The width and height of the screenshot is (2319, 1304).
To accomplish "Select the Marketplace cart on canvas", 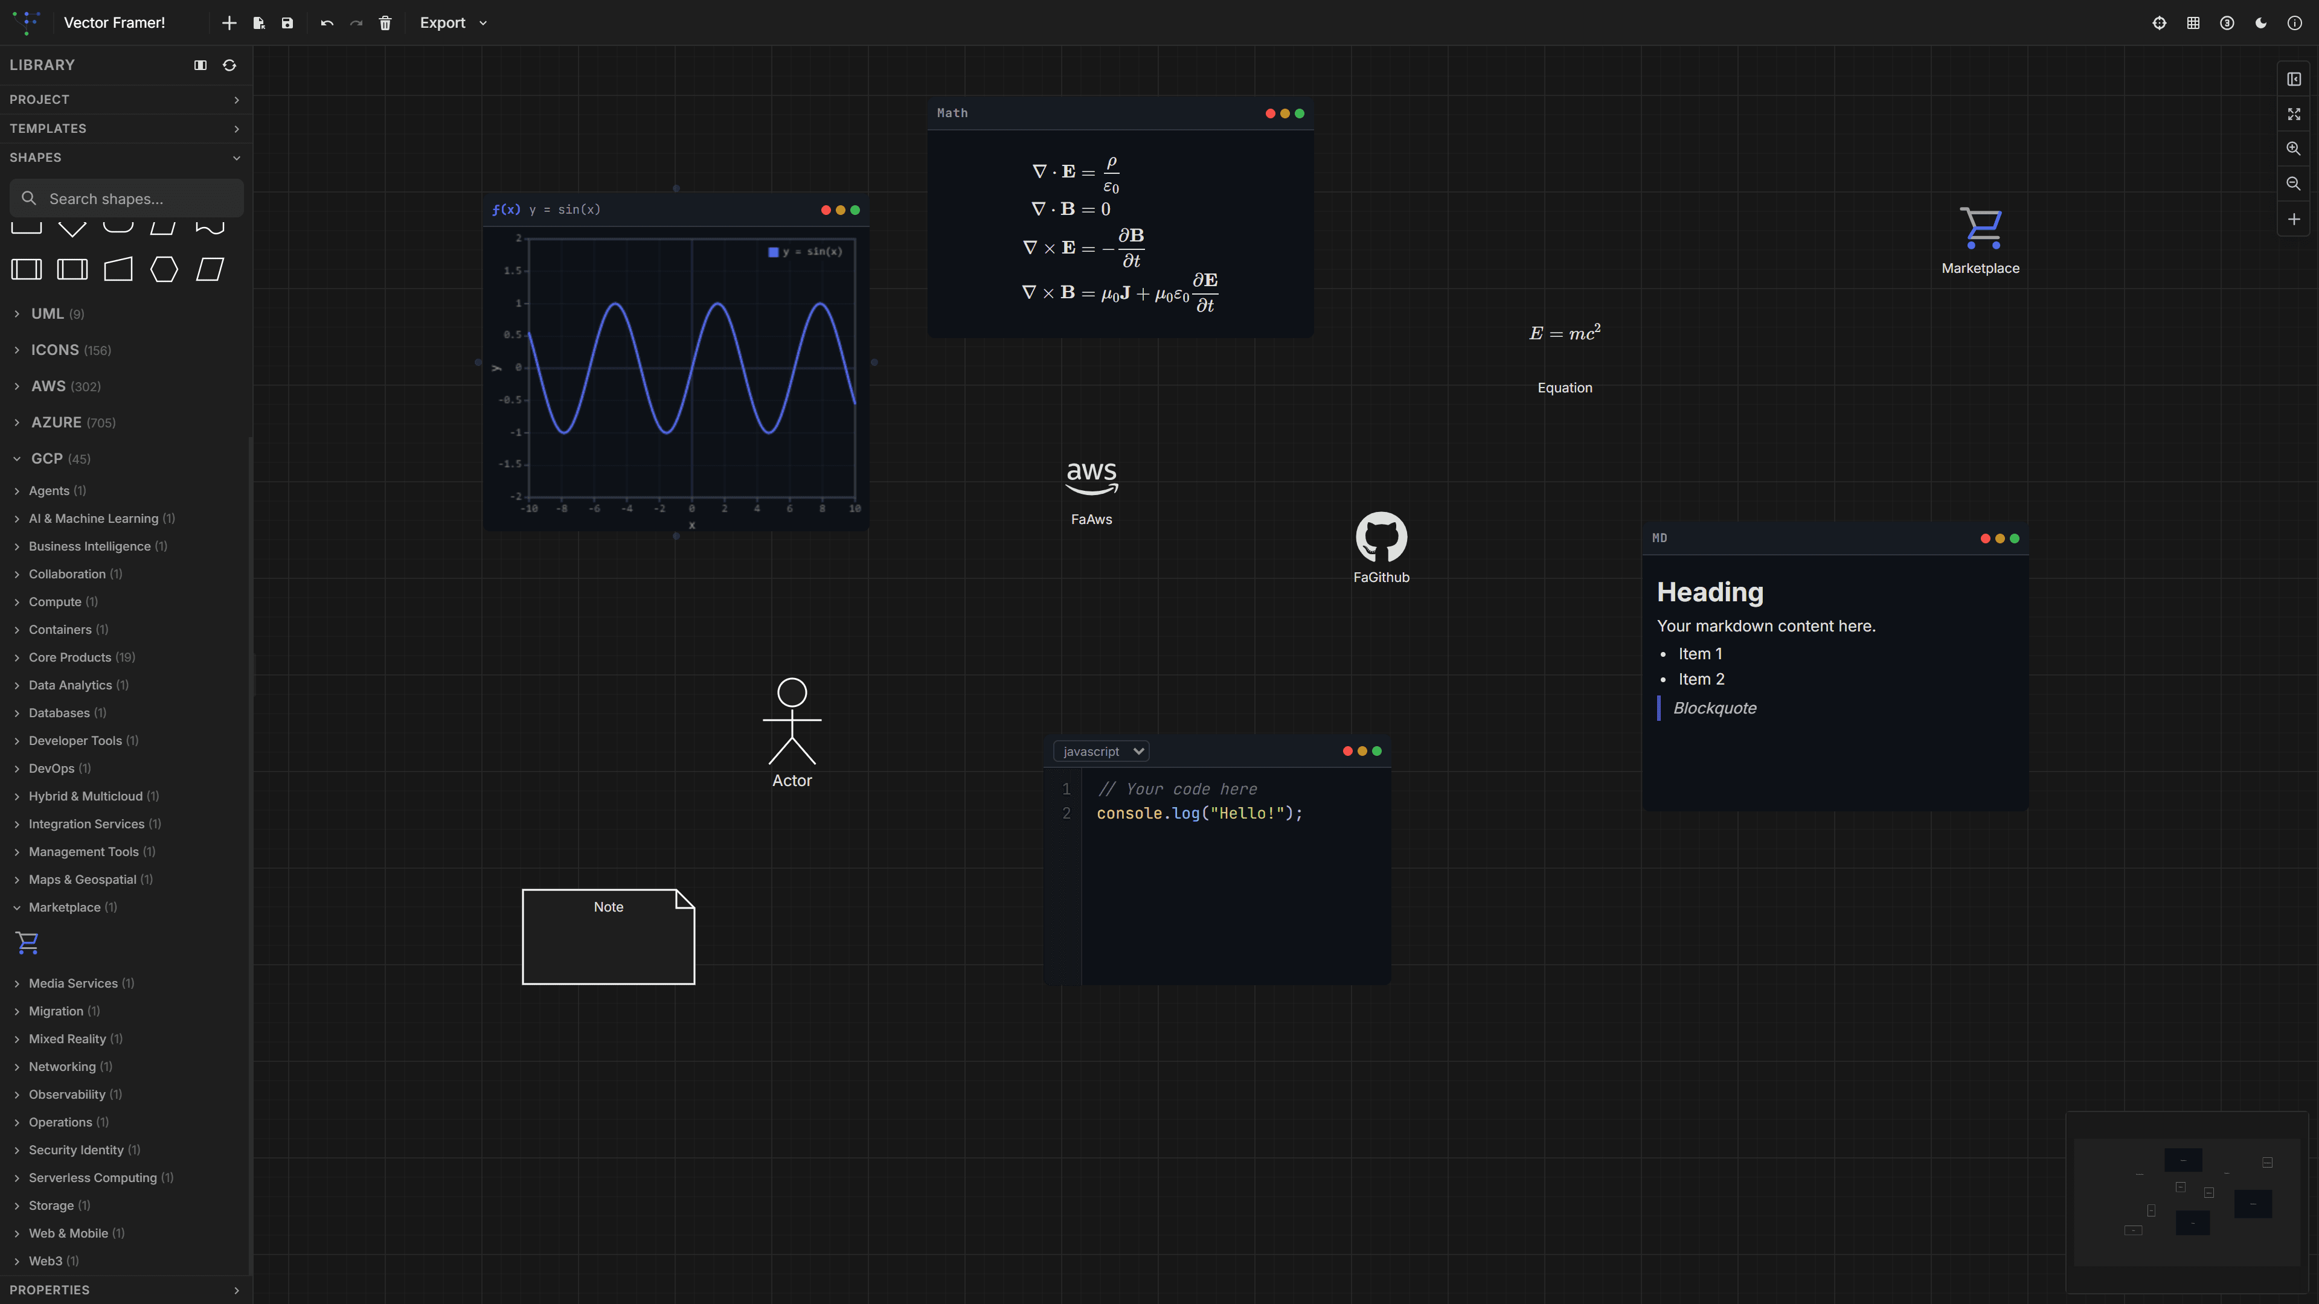I will pos(1981,229).
